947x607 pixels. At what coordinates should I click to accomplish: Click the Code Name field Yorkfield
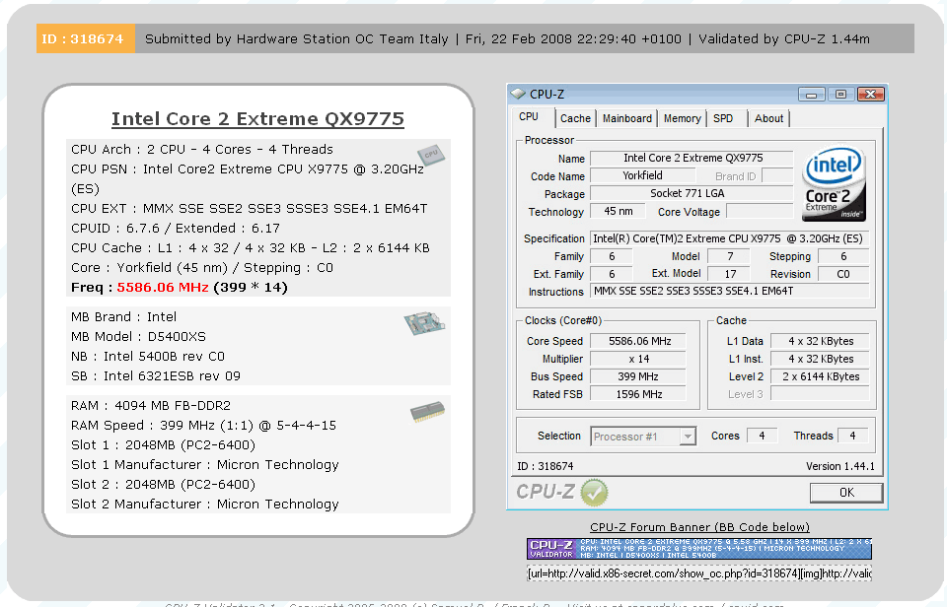click(x=642, y=175)
